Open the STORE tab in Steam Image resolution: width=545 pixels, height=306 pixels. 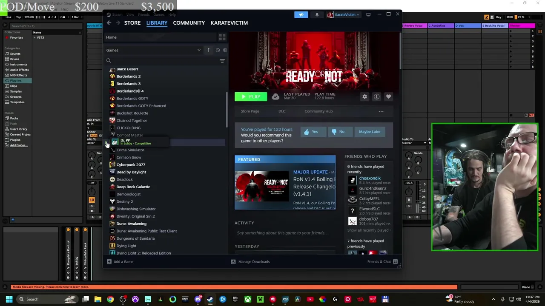click(x=132, y=23)
